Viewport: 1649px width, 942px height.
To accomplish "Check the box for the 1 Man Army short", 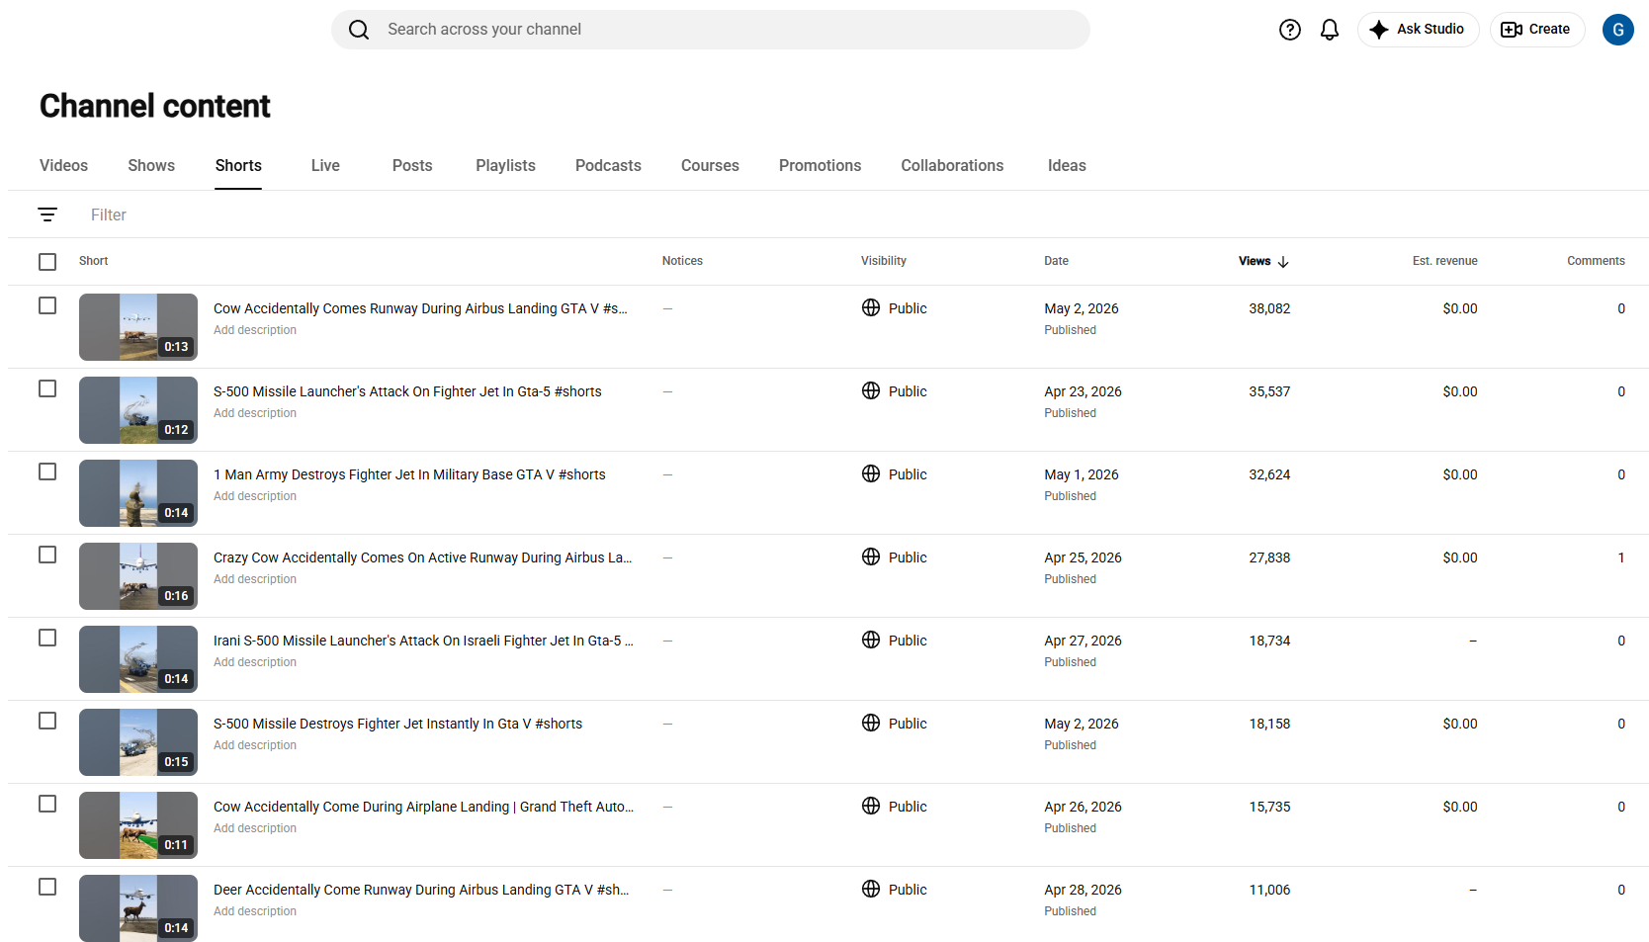I will [x=47, y=471].
